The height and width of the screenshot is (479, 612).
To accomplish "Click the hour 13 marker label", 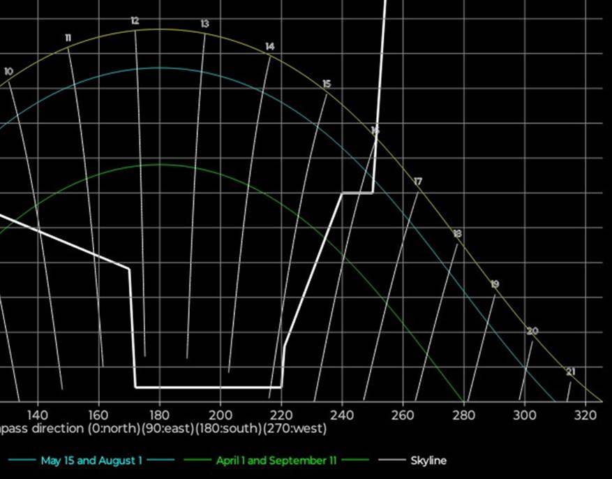I will (x=205, y=24).
